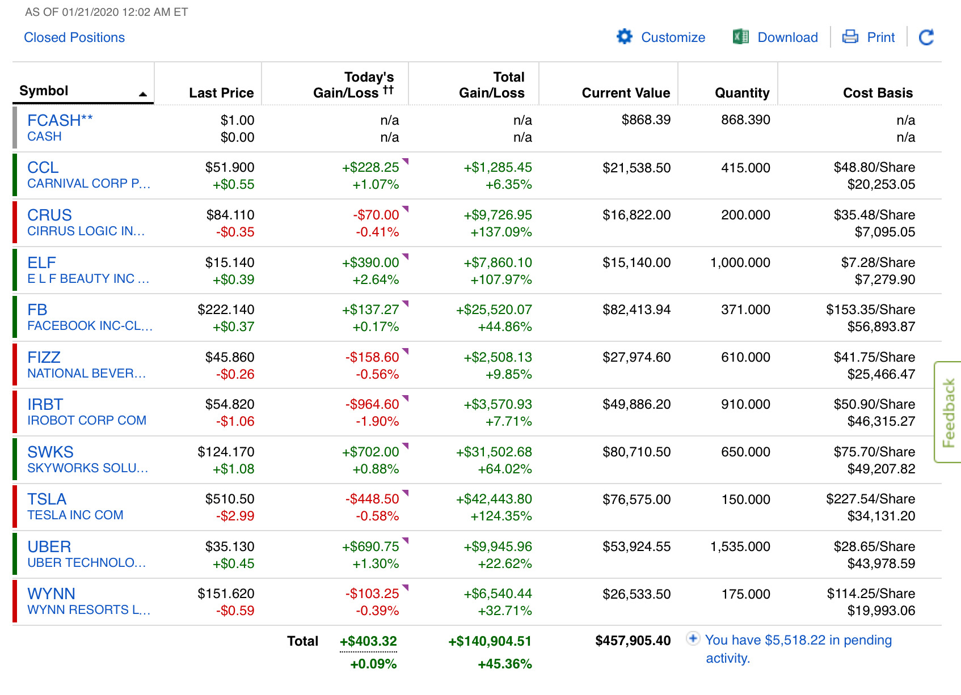The height and width of the screenshot is (695, 961).
Task: Click the FIZZ today's loss note marker
Action: [405, 351]
